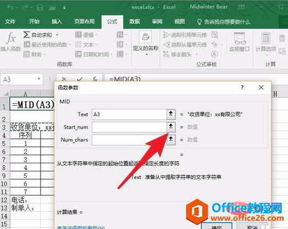Viewport: 288px width, 229px height.
Task: Select the 序列 header cell
Action: (x=25, y=135)
